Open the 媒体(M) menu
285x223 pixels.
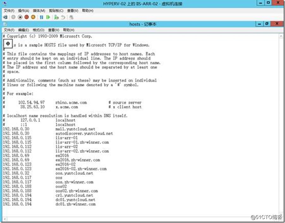click(39, 11)
